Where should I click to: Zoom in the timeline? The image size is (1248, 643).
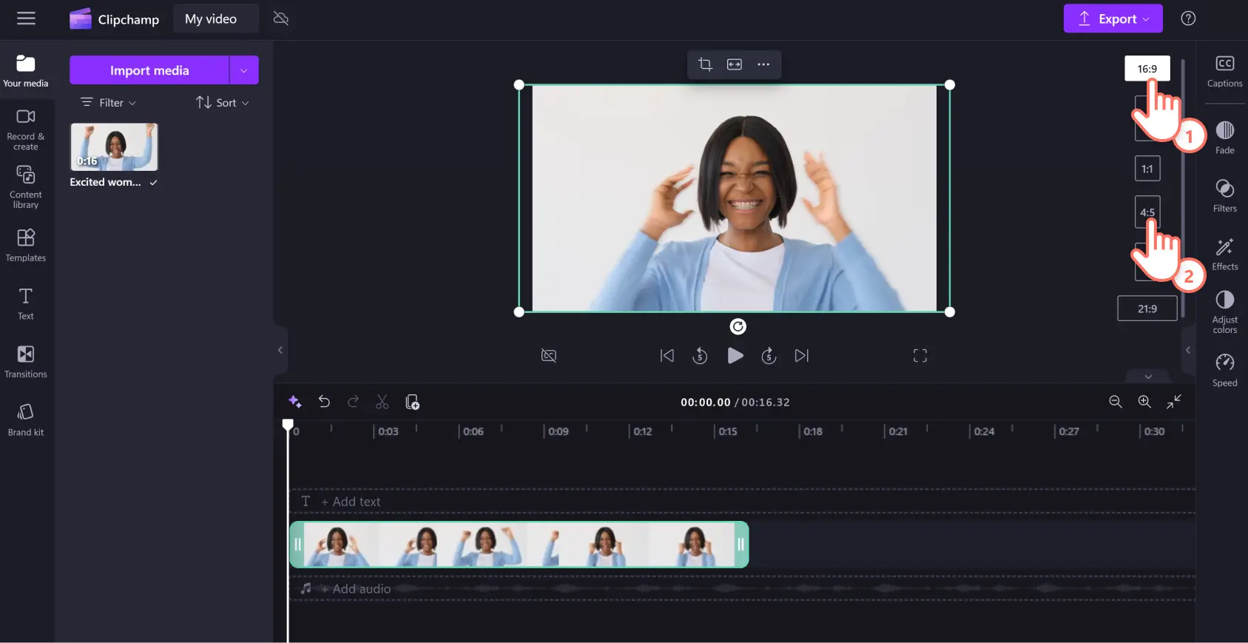(x=1144, y=402)
